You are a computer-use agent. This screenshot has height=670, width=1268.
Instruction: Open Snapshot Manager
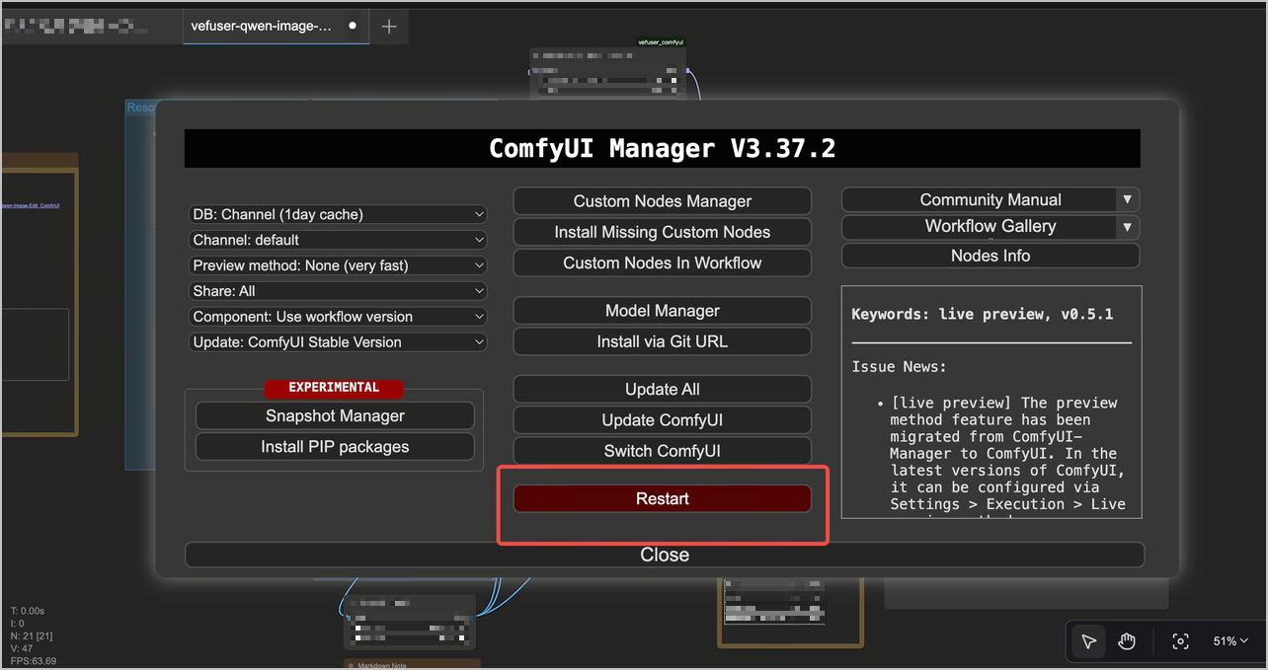[335, 415]
